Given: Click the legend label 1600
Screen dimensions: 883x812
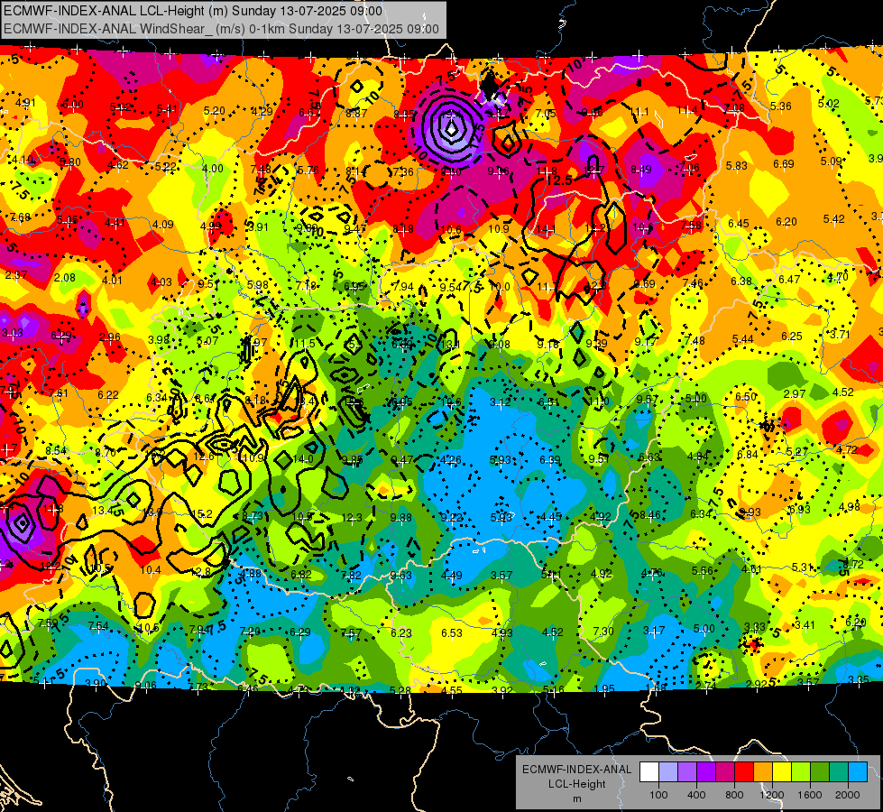Looking at the screenshot, I should pyautogui.click(x=810, y=795).
